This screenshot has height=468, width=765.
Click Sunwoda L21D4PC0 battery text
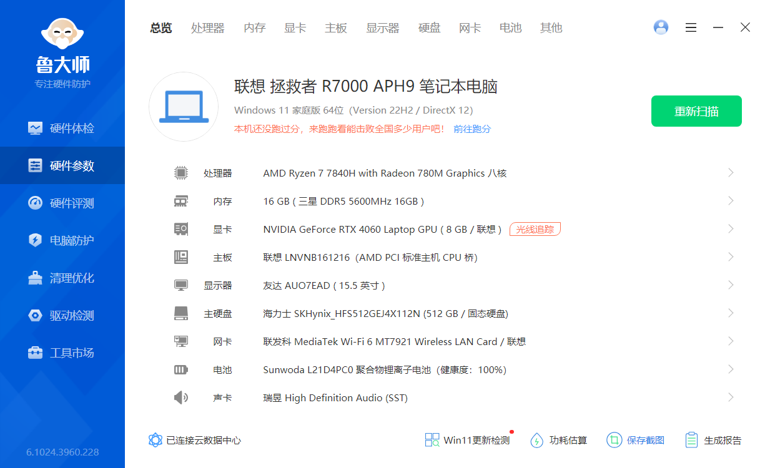[385, 370]
